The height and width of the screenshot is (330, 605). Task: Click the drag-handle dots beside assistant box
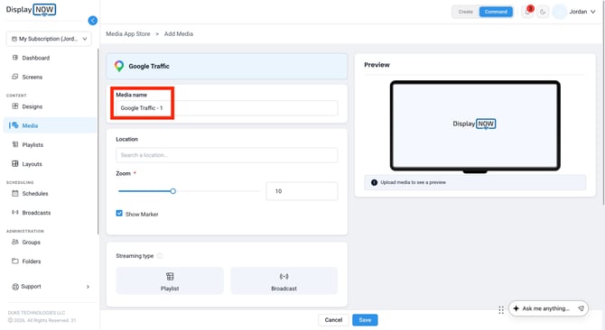501,310
